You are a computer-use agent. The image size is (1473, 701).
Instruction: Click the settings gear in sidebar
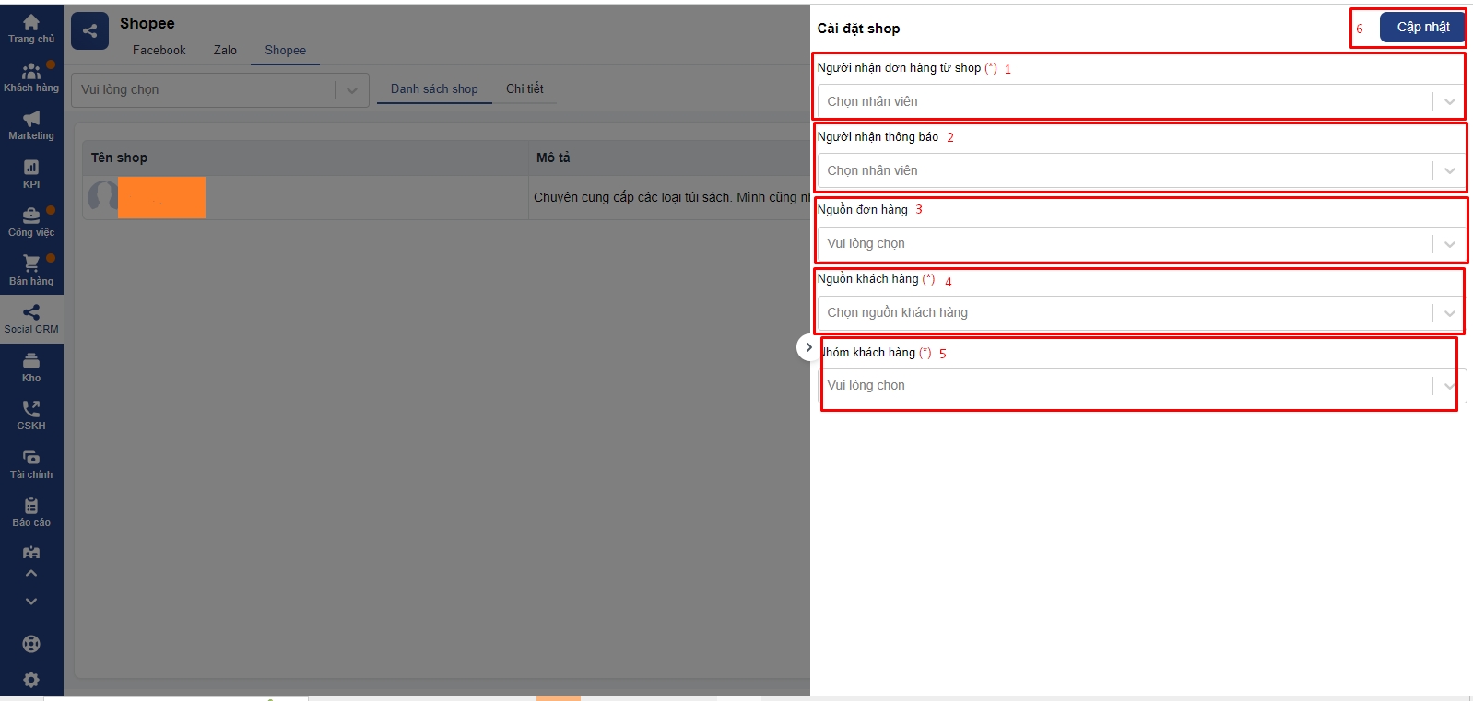[x=31, y=680]
